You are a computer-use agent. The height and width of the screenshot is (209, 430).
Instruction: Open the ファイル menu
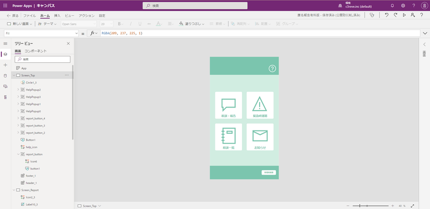click(x=30, y=16)
